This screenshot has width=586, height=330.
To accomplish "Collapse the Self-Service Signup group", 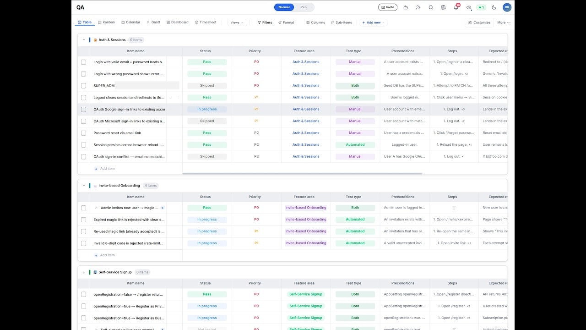I will [x=84, y=272].
